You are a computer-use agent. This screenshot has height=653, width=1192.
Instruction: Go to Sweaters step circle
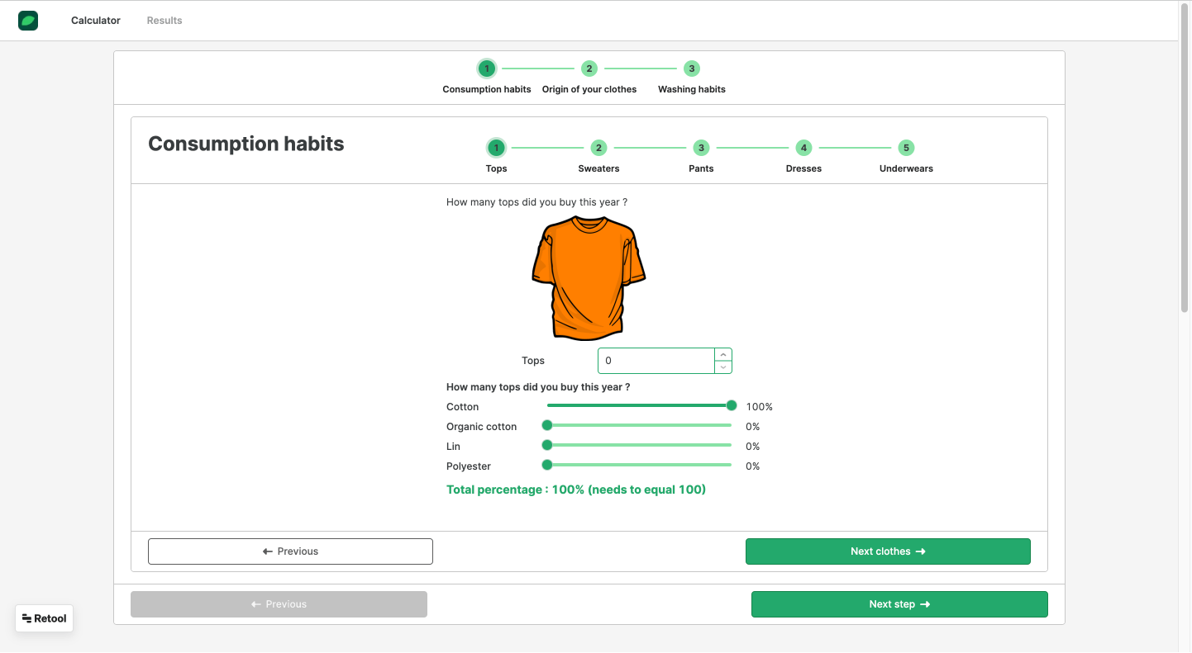598,148
